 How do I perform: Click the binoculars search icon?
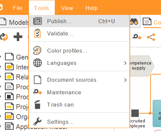click(x=134, y=22)
